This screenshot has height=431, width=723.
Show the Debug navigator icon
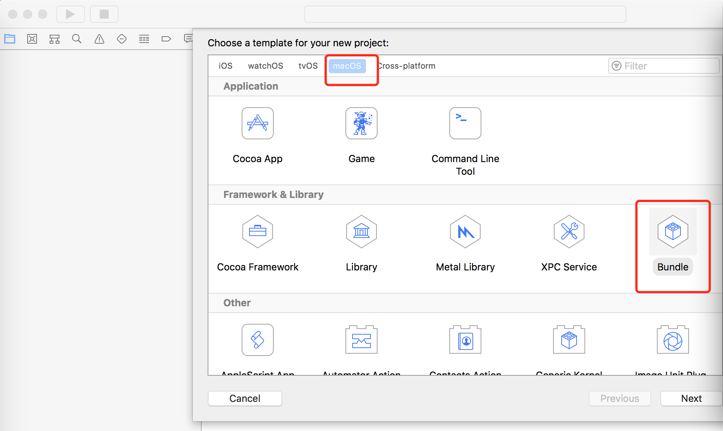(144, 39)
